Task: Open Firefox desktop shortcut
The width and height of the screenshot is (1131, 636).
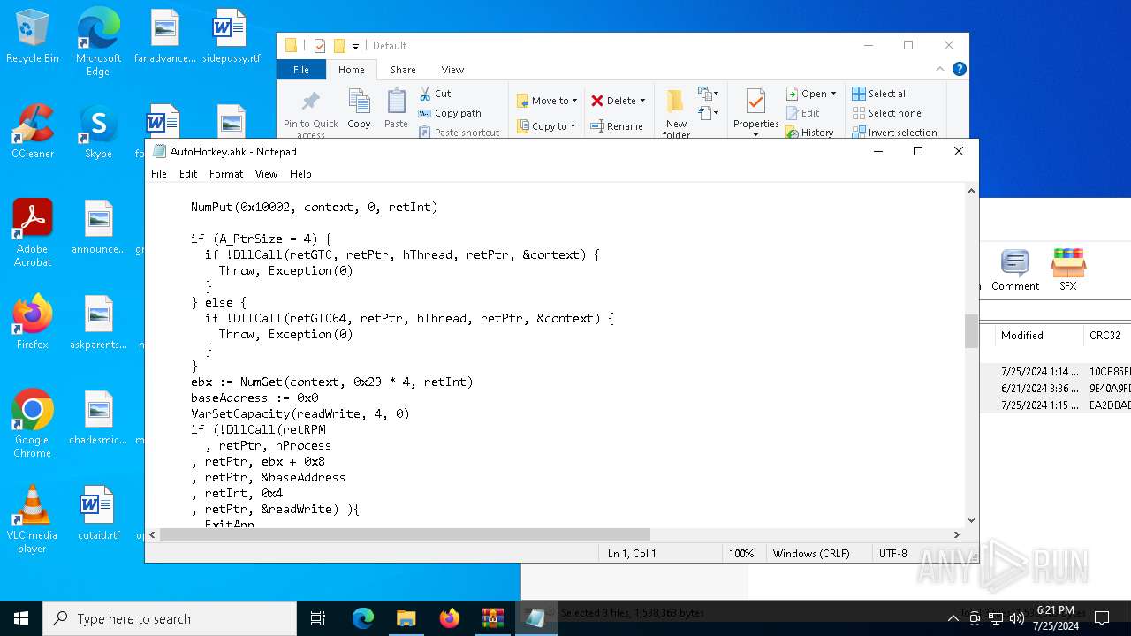Action: 33,322
